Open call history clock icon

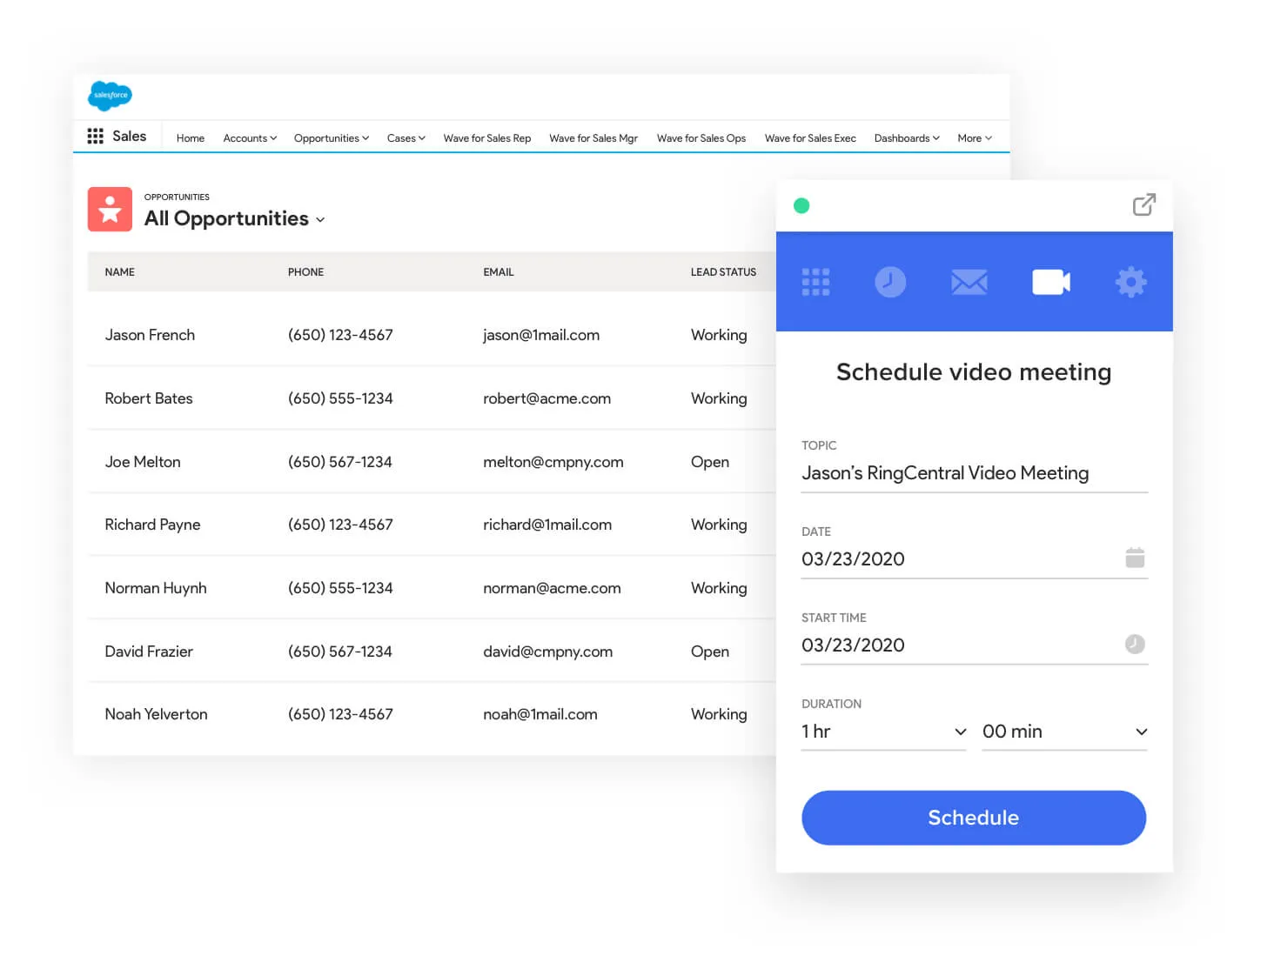(889, 282)
